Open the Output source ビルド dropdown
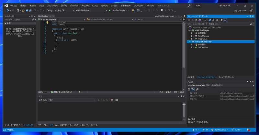Viewport: 259px width, 135px height. [x=72, y=100]
